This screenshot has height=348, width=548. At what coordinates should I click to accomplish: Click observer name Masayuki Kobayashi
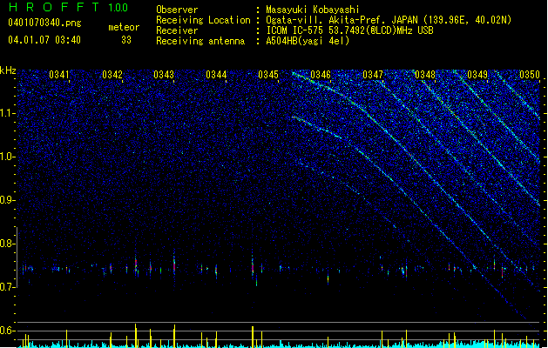(x=313, y=10)
